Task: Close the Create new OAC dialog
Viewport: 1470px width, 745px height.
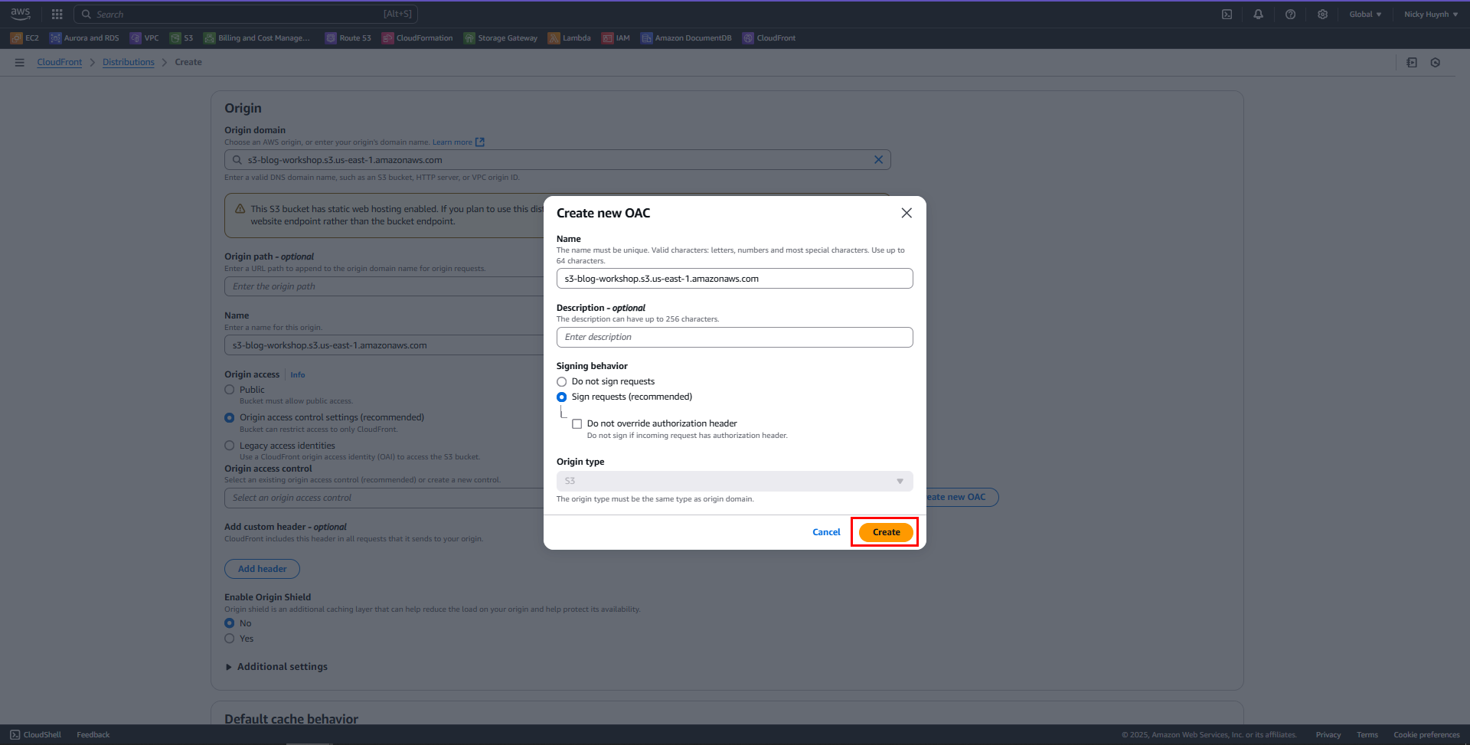Action: click(906, 213)
